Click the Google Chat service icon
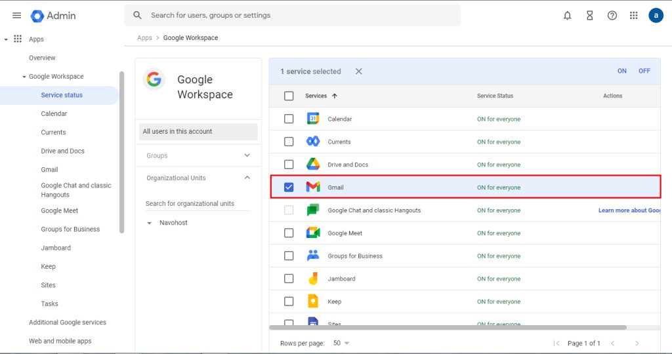Screen dimensions: 672x354 (313, 210)
